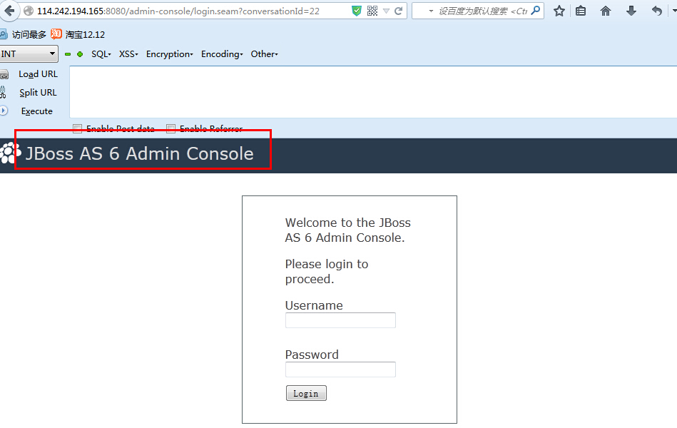Image resolution: width=677 pixels, height=428 pixels.
Task: Open the bookmarks list icon
Action: (x=581, y=11)
